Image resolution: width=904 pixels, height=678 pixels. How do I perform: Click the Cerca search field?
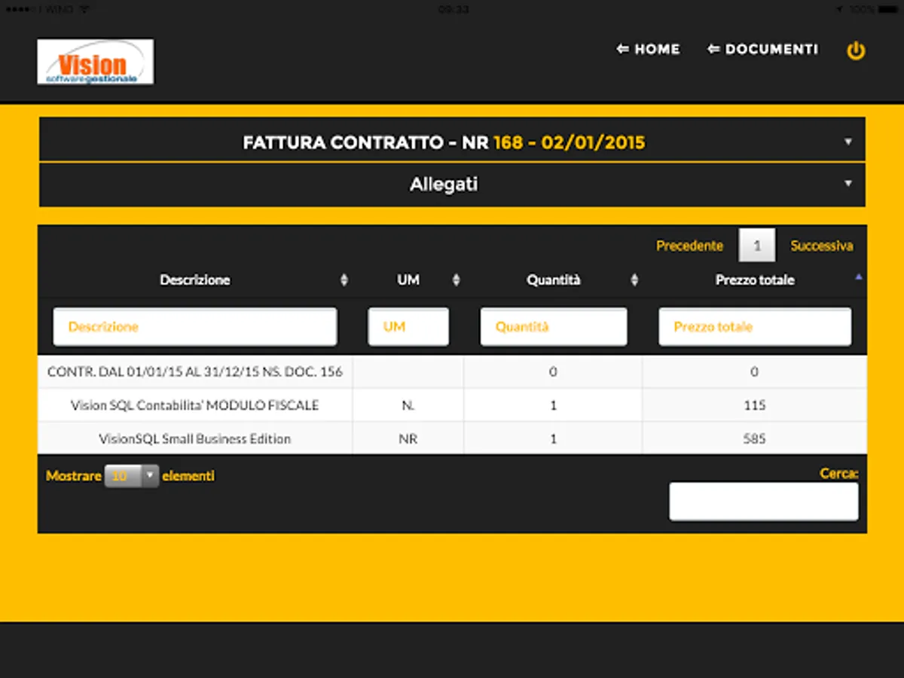coord(764,502)
